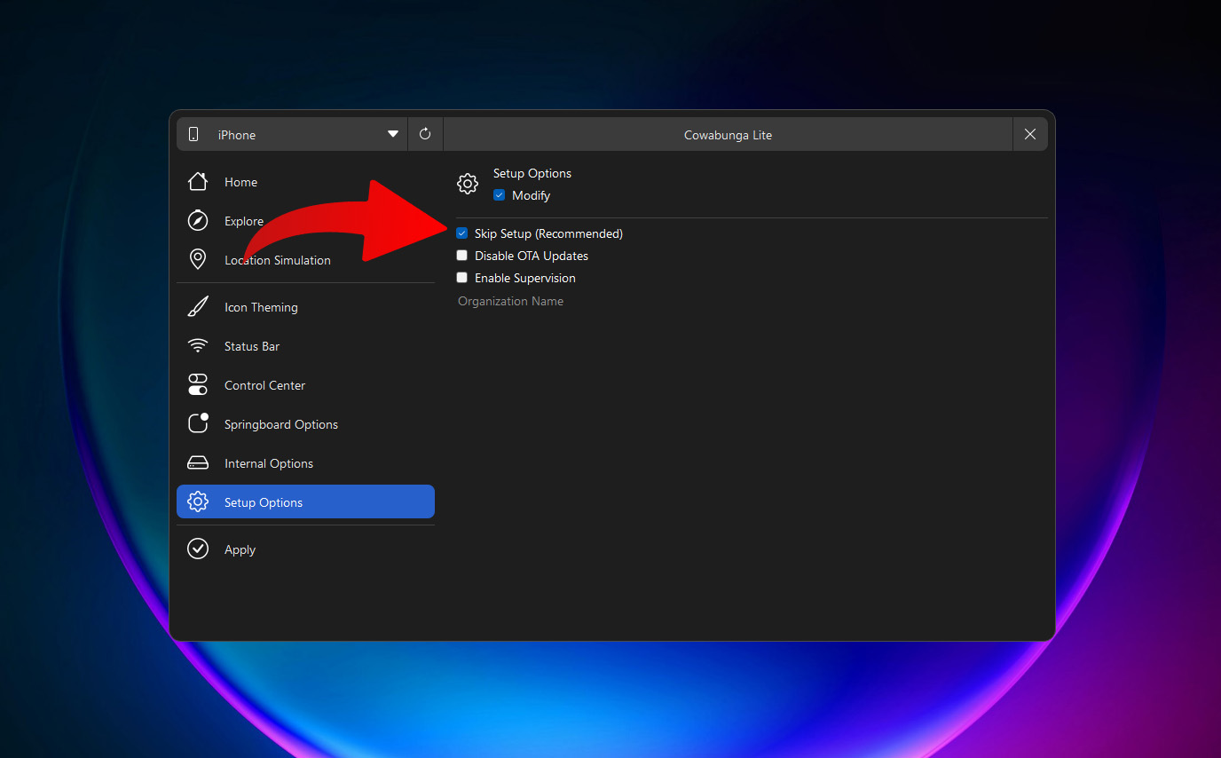The width and height of the screenshot is (1221, 758).
Task: Click the Organization Name field
Action: [752, 302]
